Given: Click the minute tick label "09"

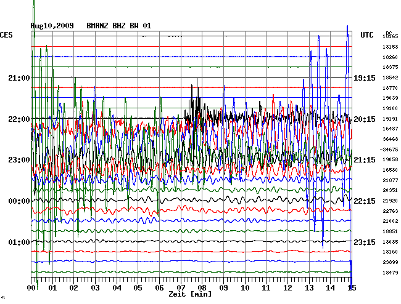Looking at the screenshot, I should (x=223, y=288).
